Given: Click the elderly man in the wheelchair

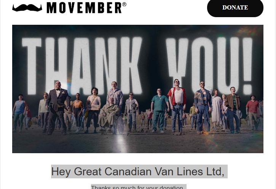Looking at the screenshot, I should (x=109, y=114).
